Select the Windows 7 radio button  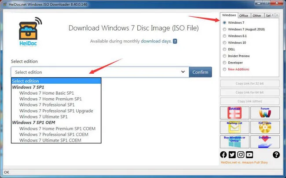point(224,23)
